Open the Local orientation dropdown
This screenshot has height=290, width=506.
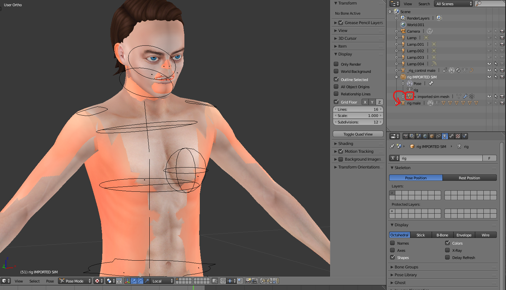point(162,281)
